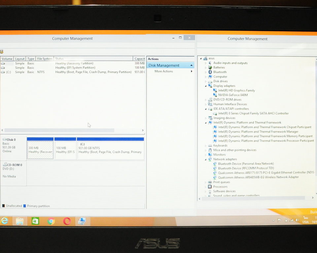Select Thermal Framework Processor Participant
Image resolution: width=317 pixels, height=253 pixels.
click(266, 141)
